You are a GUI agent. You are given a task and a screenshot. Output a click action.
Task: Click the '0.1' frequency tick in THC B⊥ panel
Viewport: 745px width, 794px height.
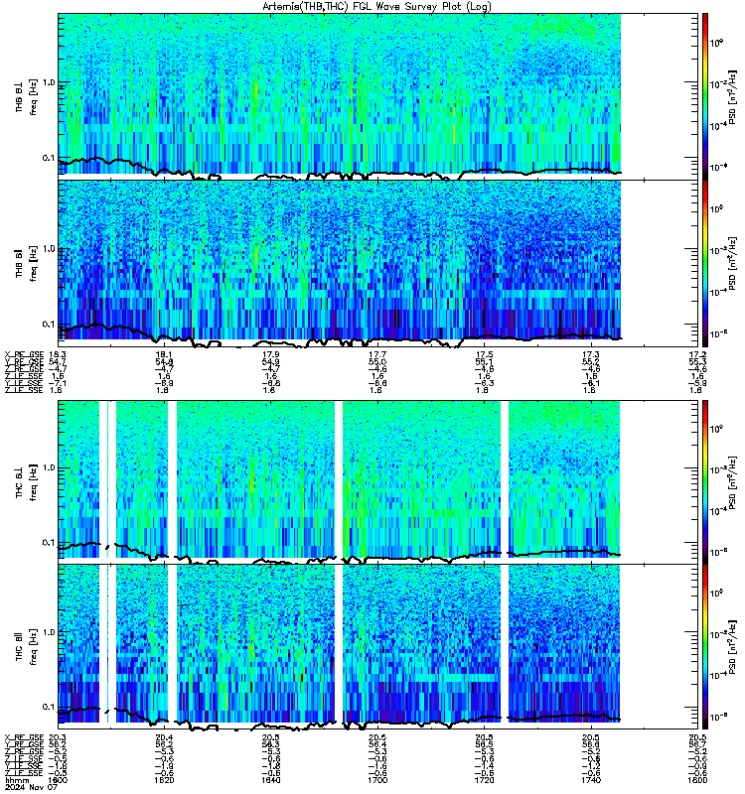[x=49, y=542]
